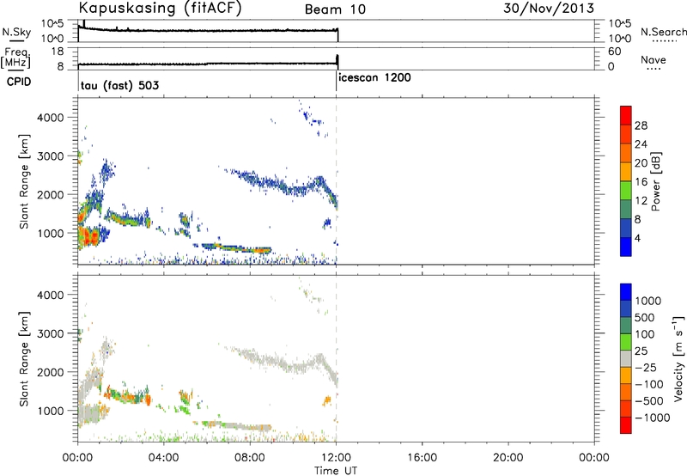The image size is (687, 476).
Task: Click the velocity colorbar label '1000'
Action: pyautogui.click(x=648, y=301)
